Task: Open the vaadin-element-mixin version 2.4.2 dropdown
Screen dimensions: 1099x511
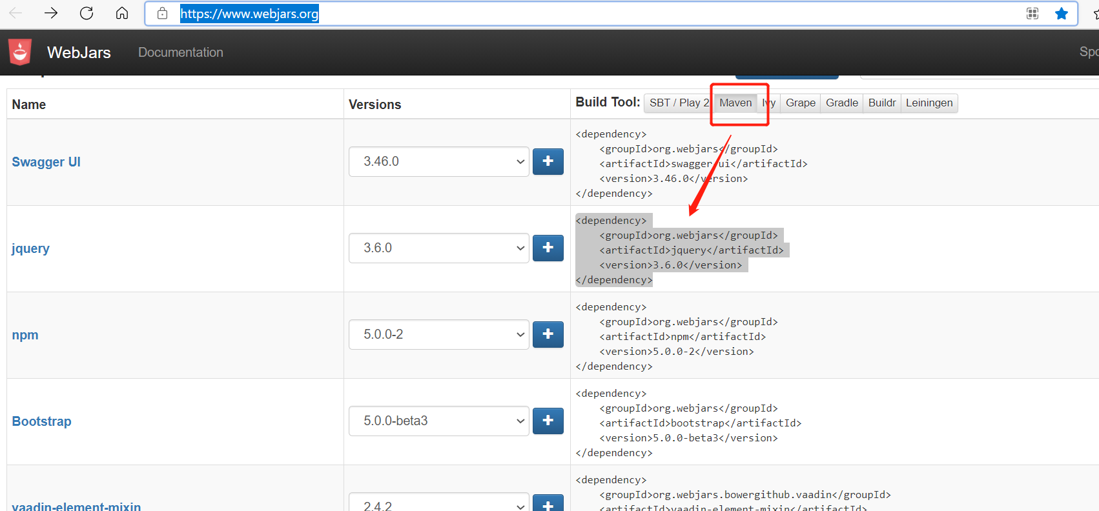Action: 439,503
